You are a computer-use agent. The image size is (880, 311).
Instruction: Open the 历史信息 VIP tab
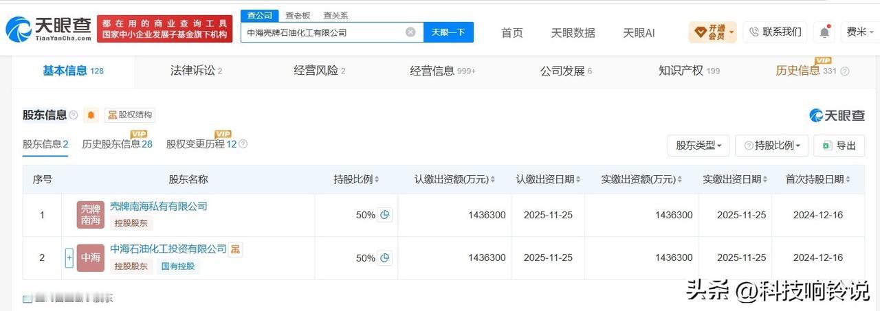806,70
